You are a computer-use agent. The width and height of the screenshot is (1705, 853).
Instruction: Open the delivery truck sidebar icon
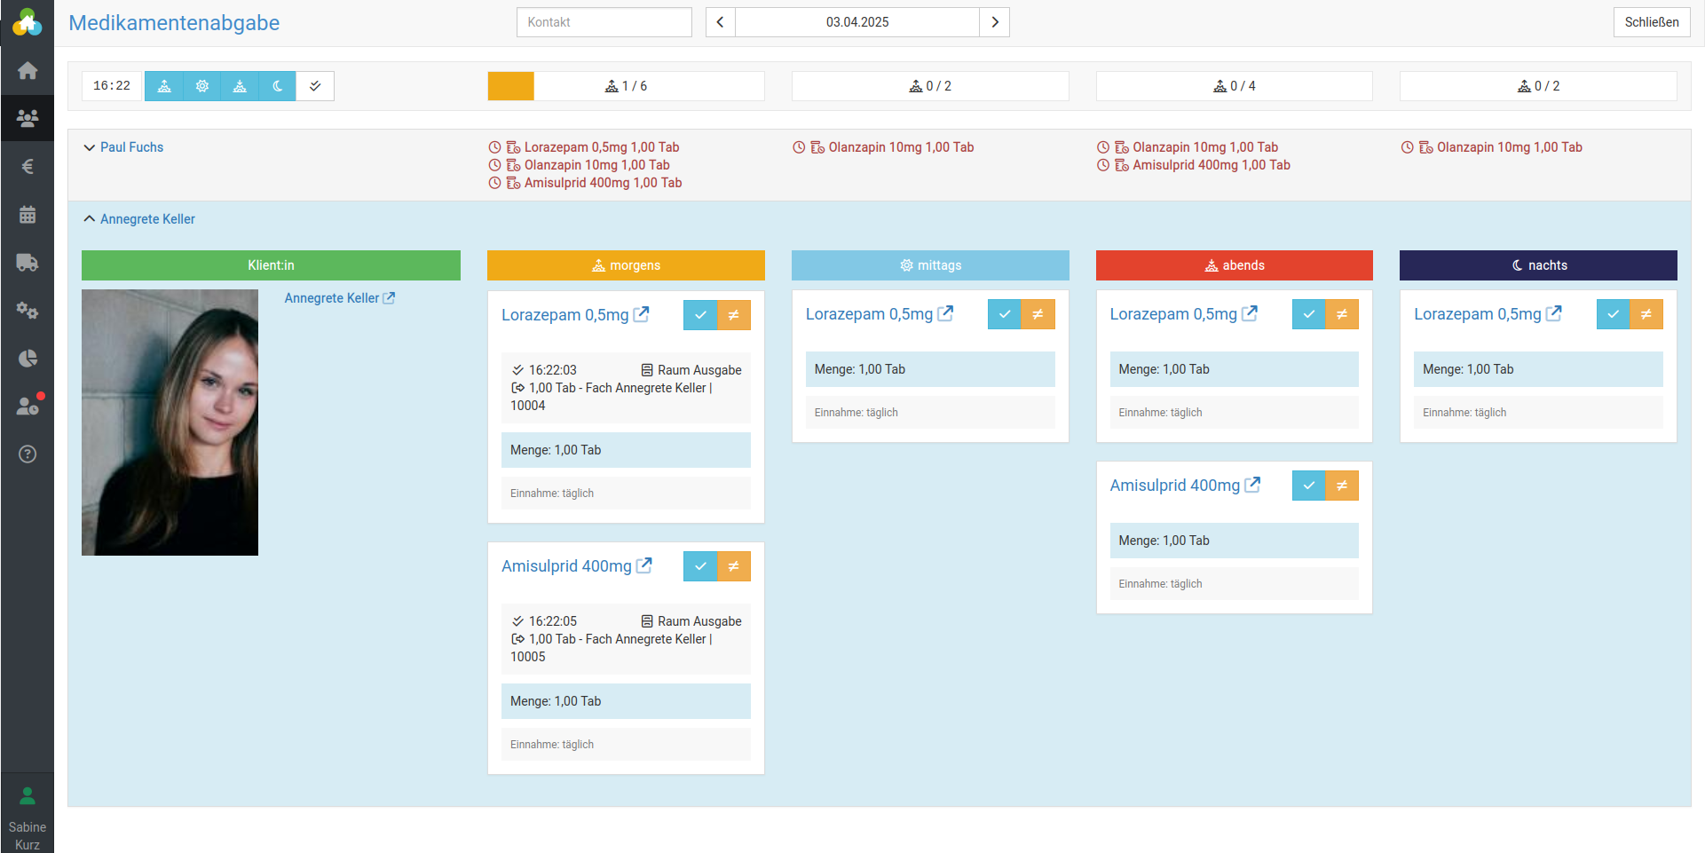click(28, 263)
